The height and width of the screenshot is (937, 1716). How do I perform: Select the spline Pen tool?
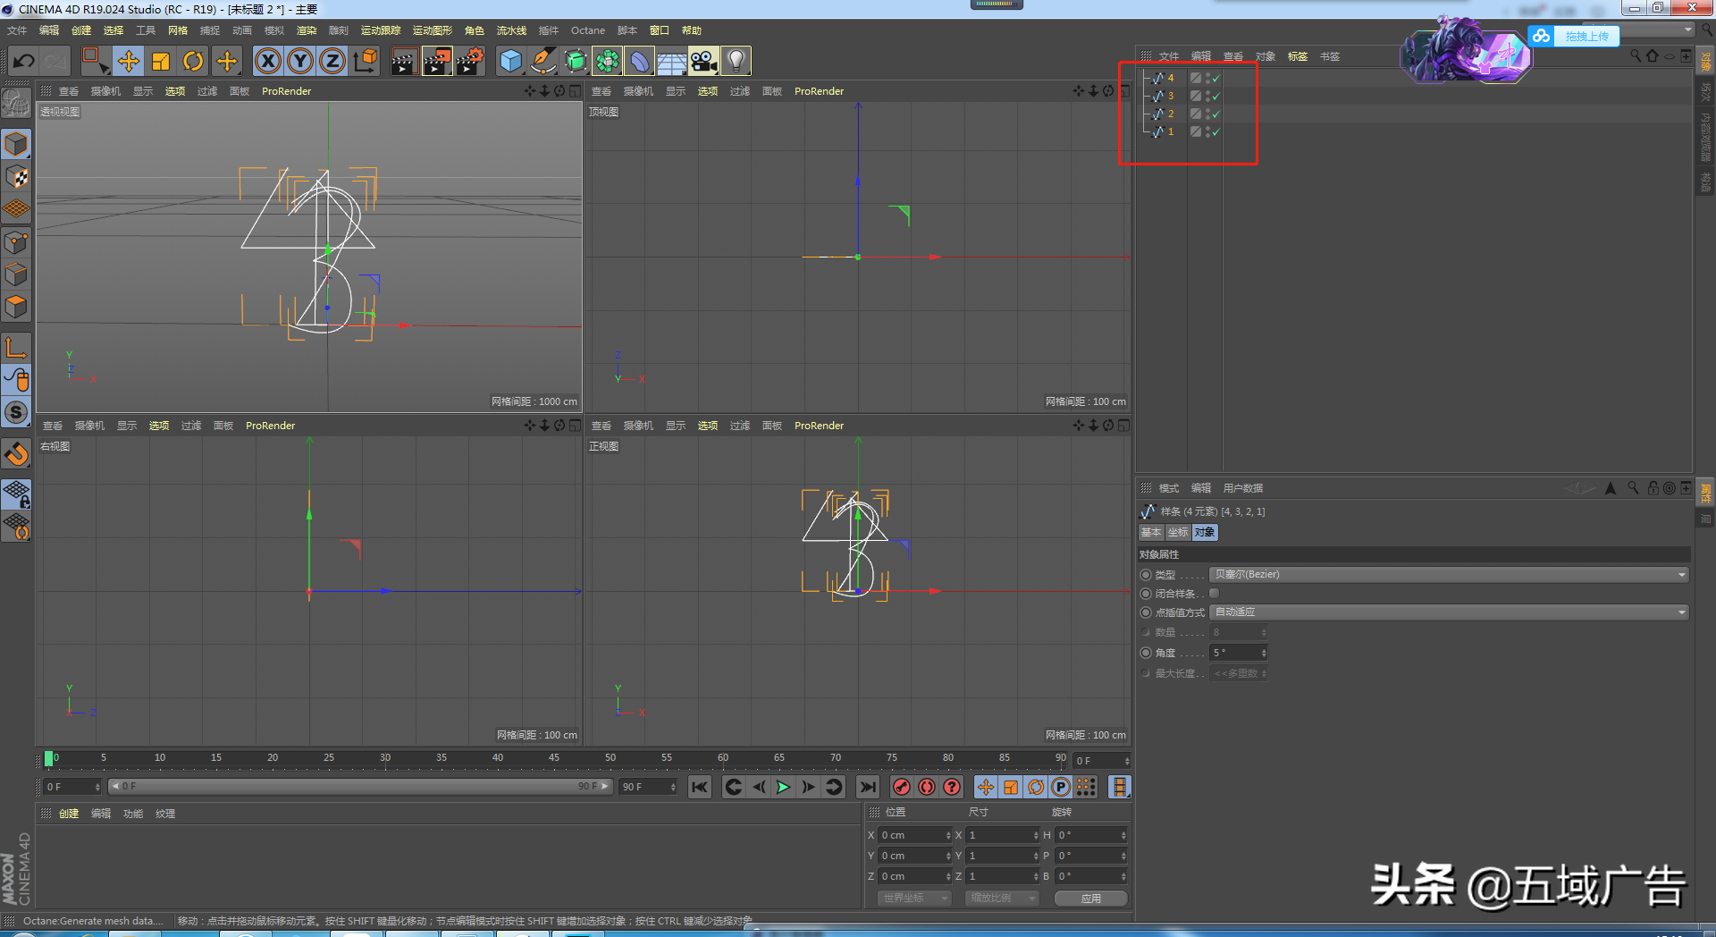(543, 61)
